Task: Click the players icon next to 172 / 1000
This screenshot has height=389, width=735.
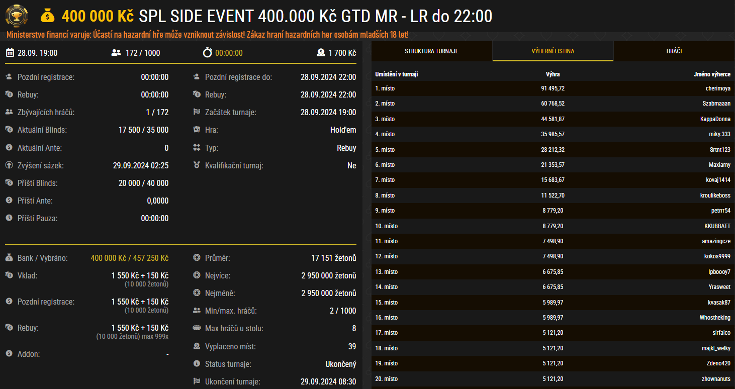Action: tap(116, 53)
